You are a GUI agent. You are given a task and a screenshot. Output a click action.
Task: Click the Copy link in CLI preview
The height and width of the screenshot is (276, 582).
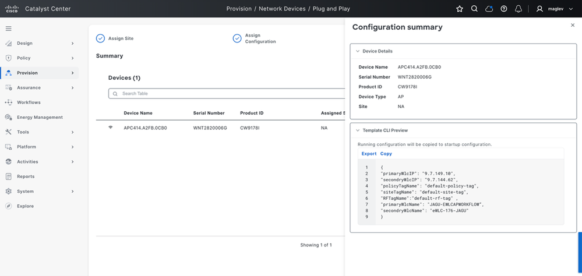click(386, 154)
